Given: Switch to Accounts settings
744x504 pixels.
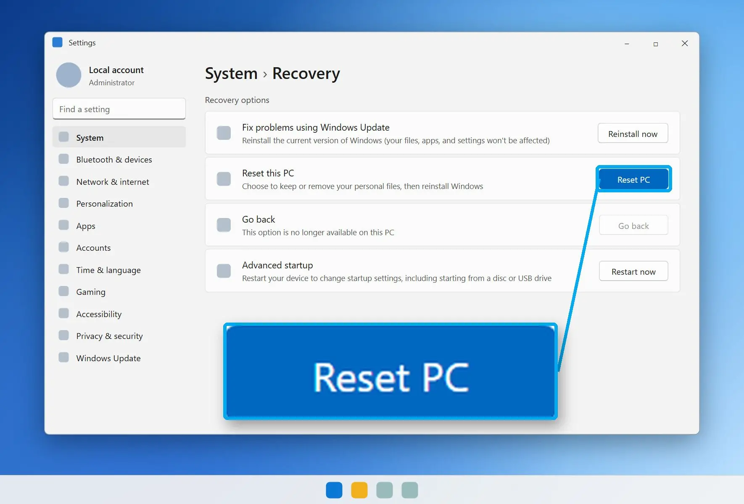Looking at the screenshot, I should pos(119,247).
